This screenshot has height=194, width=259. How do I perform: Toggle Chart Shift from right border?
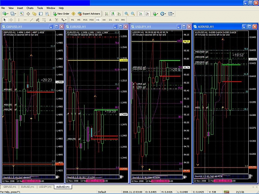pyautogui.click(x=147, y=14)
